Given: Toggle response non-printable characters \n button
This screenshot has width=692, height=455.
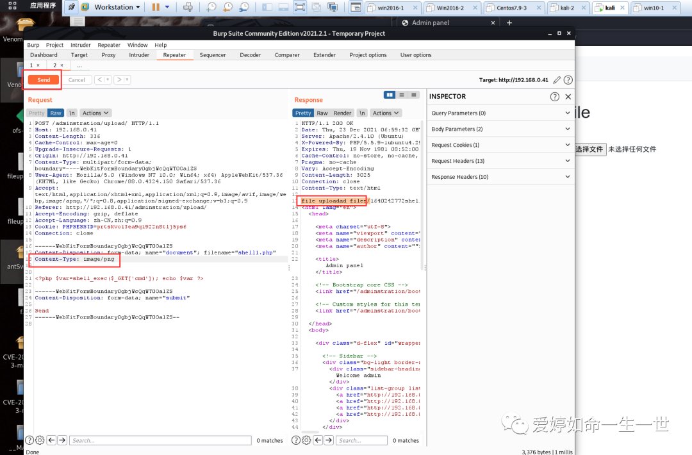Looking at the screenshot, I should coord(362,113).
